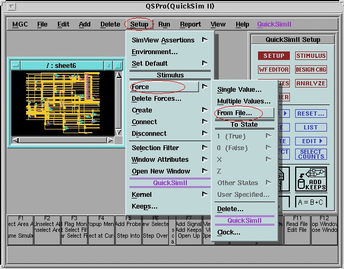Viewport: 344px width, 269px height.
Task: Open the EDIT palette dropdown
Action: coord(311,141)
